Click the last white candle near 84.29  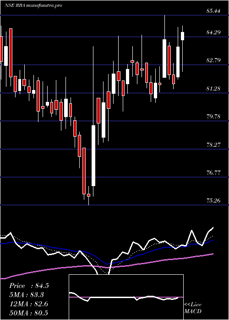tap(183, 36)
